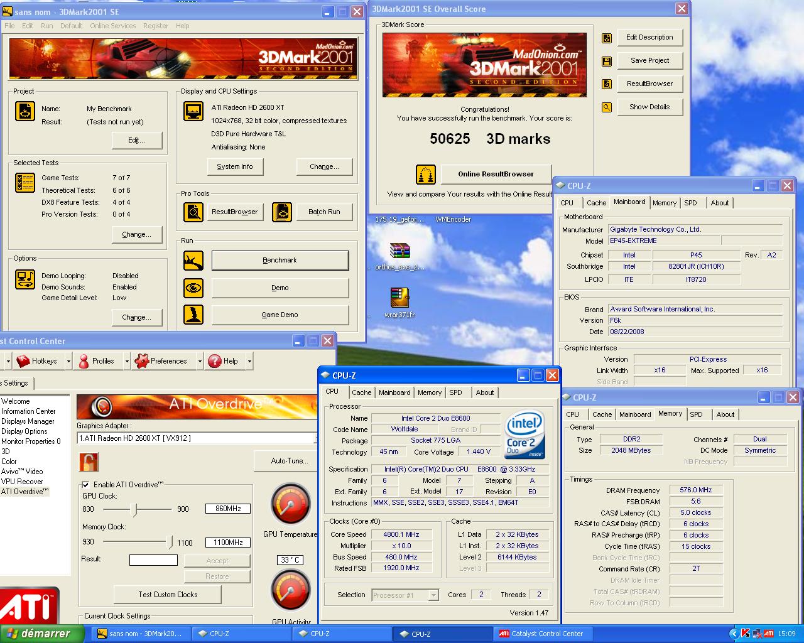
Task: Click the Benchmark run icon
Action: pyautogui.click(x=193, y=260)
